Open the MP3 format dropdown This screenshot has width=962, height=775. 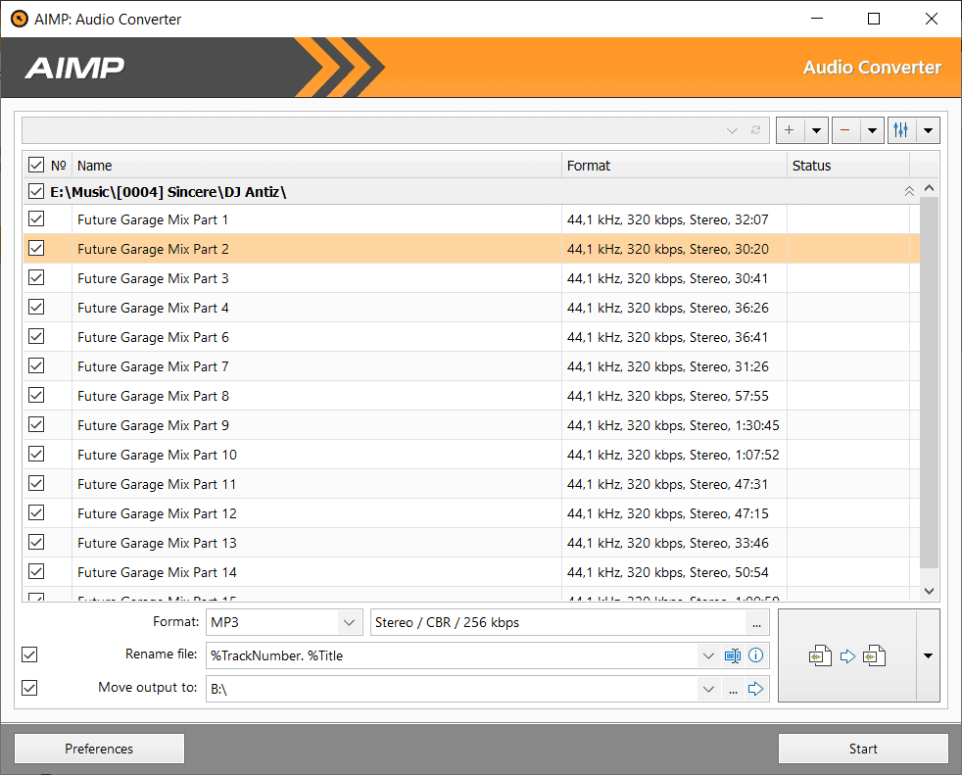click(x=349, y=622)
